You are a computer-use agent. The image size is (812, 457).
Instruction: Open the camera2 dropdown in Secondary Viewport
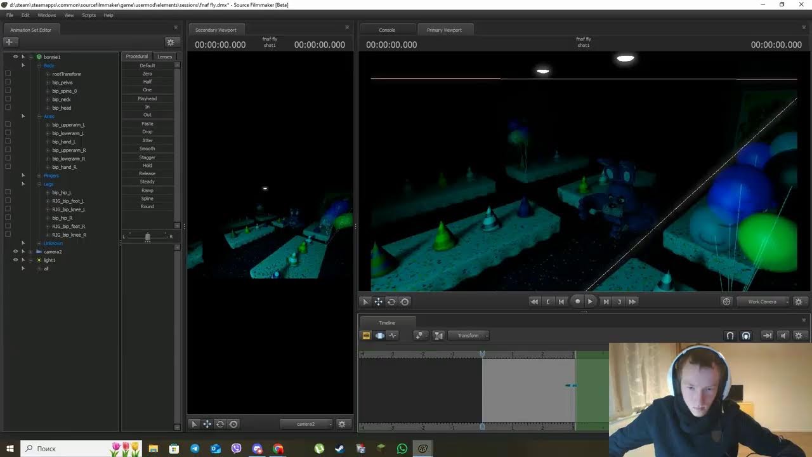tap(306, 424)
